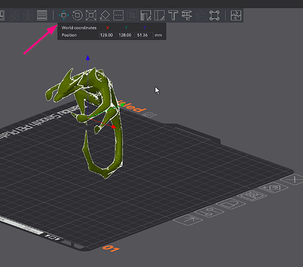Viewport: 303px width, 267px height.
Task: Toggle the plate lock icon
Action: click(231, 204)
